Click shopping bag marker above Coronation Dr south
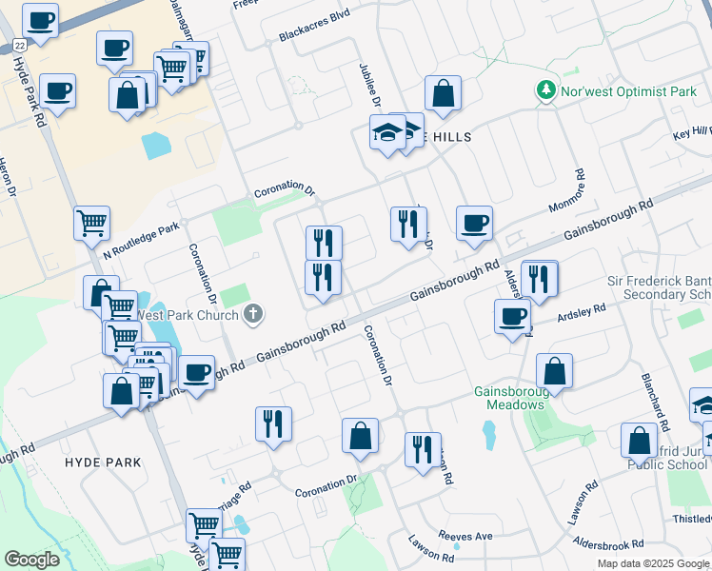Screen dimensions: 712x571 tap(361, 436)
